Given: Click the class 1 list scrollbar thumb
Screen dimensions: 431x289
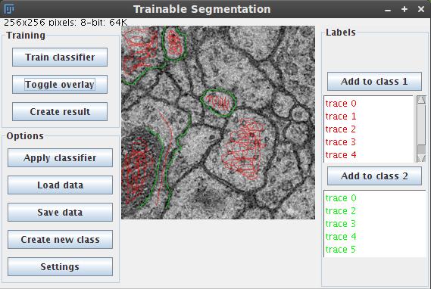Looking at the screenshot, I should click(421, 124).
